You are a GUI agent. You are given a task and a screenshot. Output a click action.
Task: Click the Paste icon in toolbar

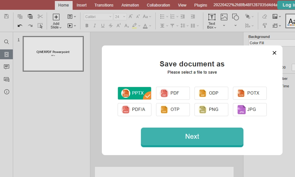pos(30,16)
